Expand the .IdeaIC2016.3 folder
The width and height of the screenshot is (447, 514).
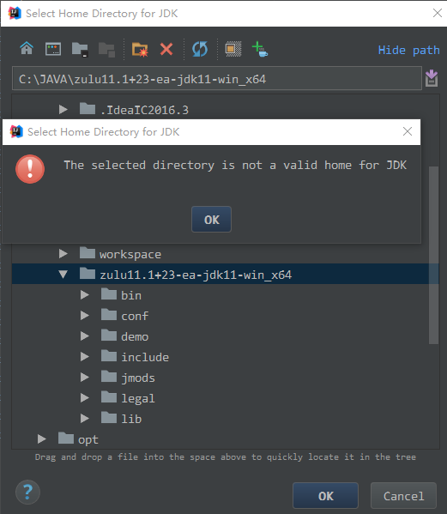click(63, 110)
